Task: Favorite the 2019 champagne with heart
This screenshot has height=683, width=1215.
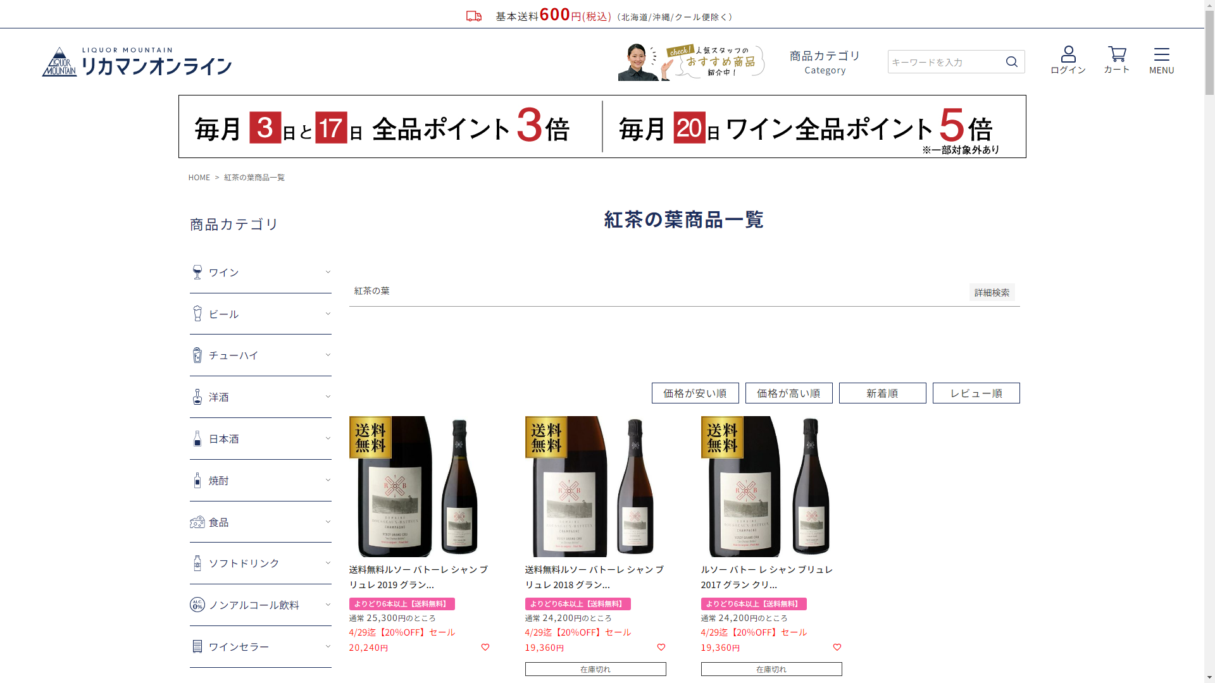Action: [485, 647]
